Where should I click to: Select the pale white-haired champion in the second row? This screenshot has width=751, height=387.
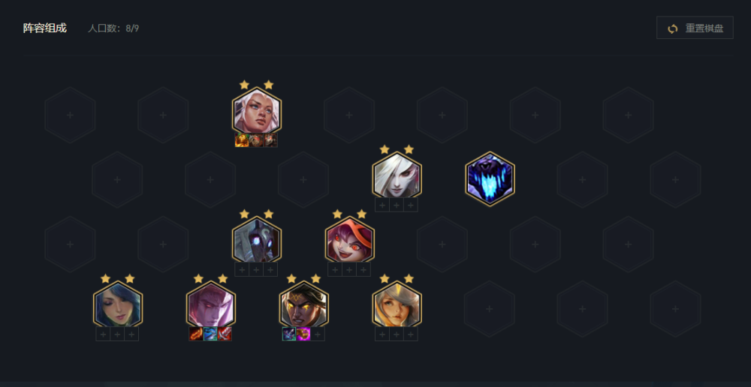[397, 176]
